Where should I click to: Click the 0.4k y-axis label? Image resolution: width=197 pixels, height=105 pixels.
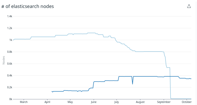click(x=10, y=75)
